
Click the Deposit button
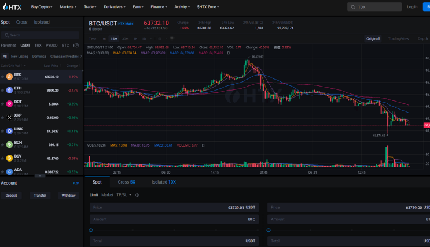pyautogui.click(x=11, y=196)
